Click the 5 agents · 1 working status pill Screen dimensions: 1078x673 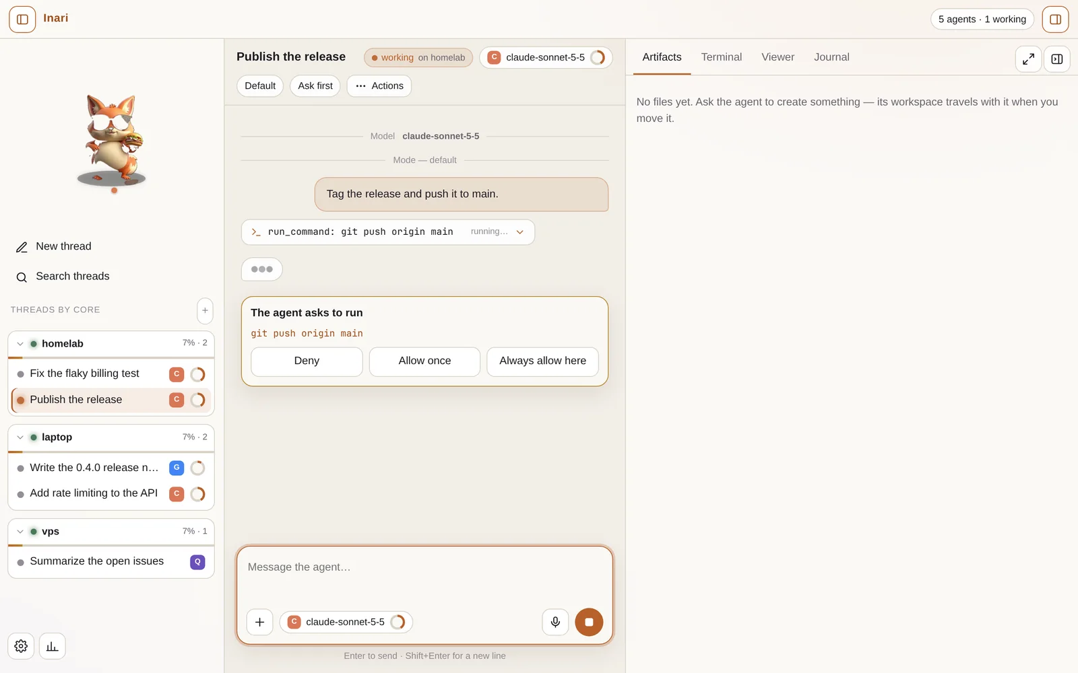(982, 20)
